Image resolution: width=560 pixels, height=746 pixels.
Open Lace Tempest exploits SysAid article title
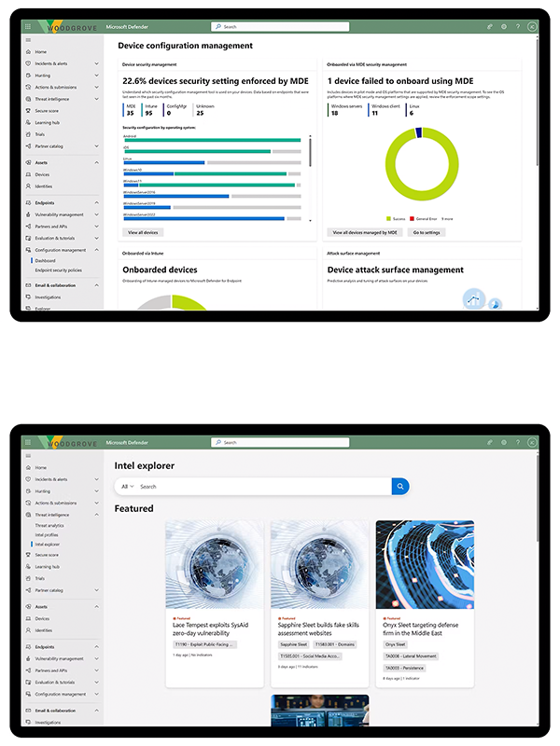211,629
